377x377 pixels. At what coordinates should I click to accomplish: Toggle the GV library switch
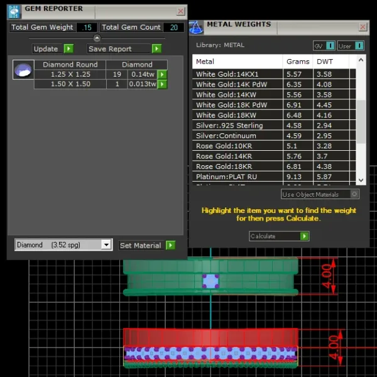pyautogui.click(x=330, y=45)
